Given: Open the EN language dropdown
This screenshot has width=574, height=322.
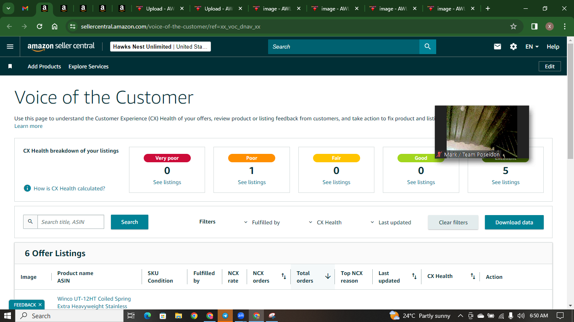Looking at the screenshot, I should 532,47.
